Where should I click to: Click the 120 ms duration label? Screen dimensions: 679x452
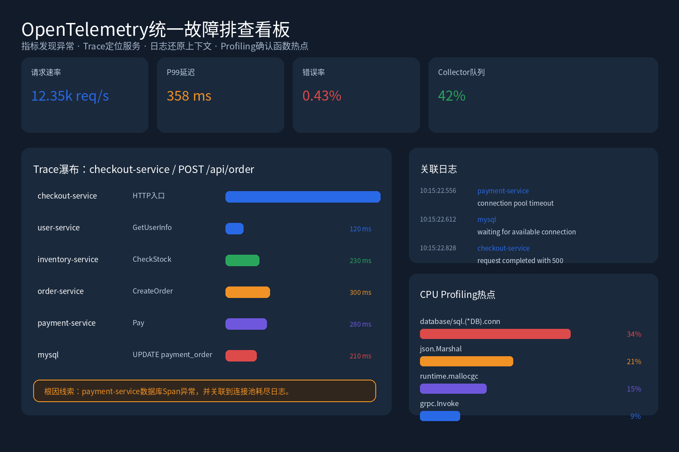[360, 229]
